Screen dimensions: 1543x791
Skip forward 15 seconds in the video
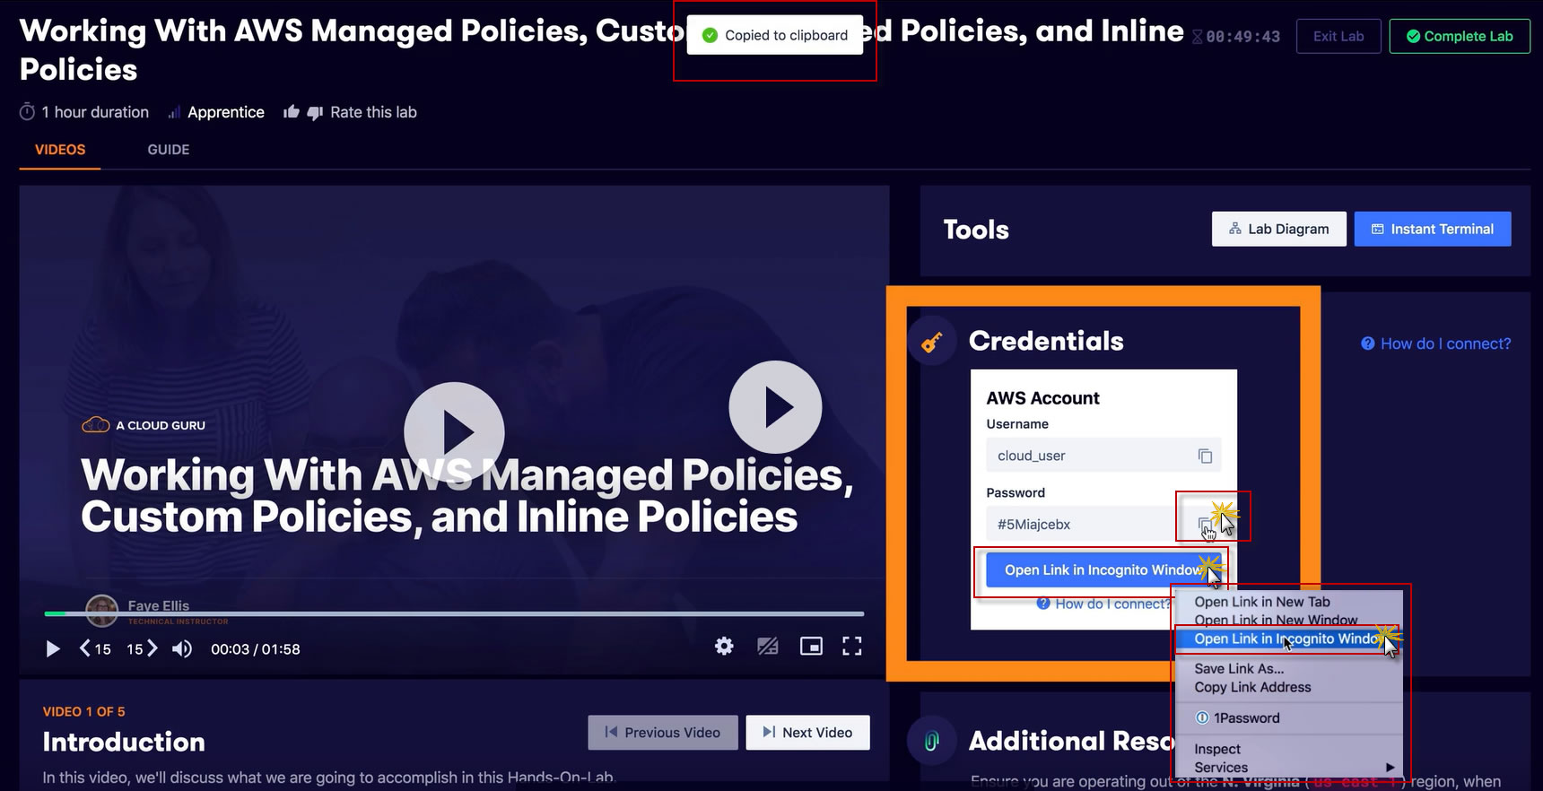pos(142,648)
